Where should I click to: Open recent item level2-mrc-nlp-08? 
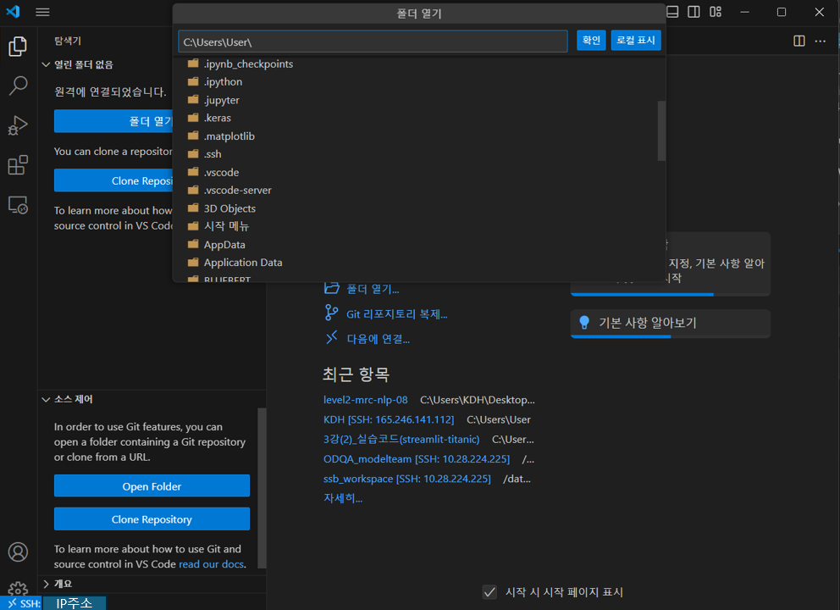click(365, 400)
